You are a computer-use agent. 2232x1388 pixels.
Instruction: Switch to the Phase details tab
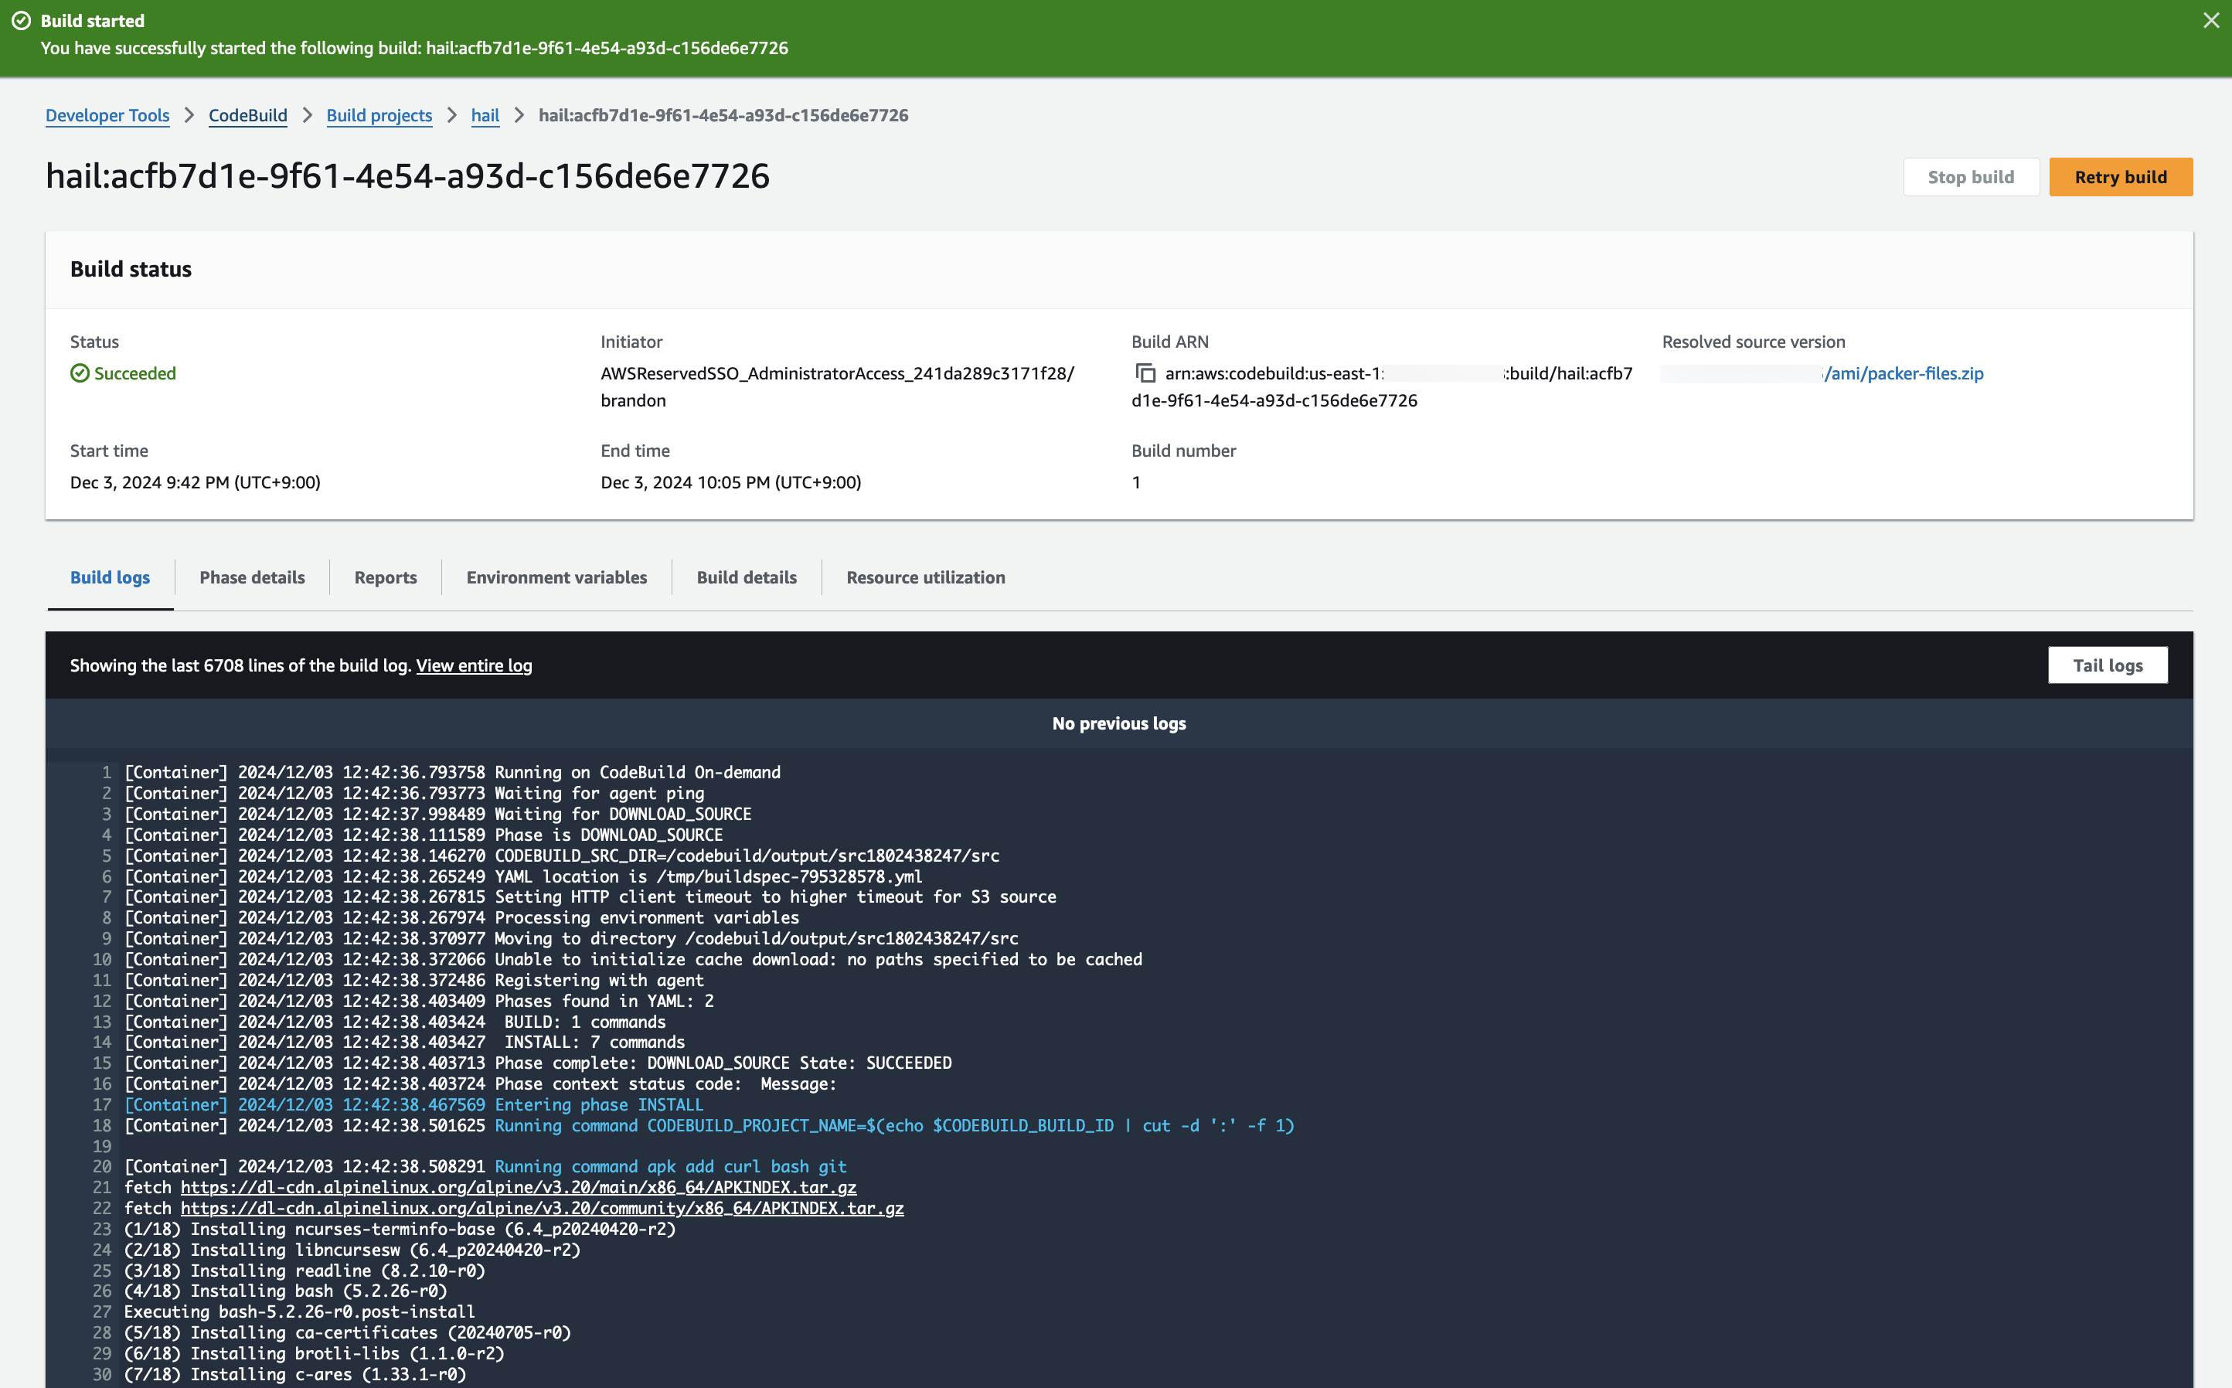(x=253, y=577)
